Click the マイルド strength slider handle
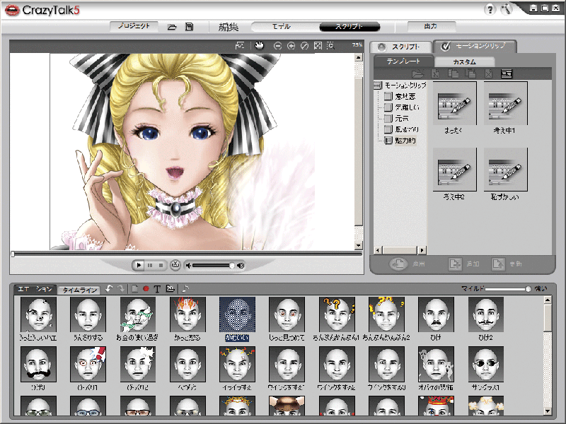 pos(528,289)
